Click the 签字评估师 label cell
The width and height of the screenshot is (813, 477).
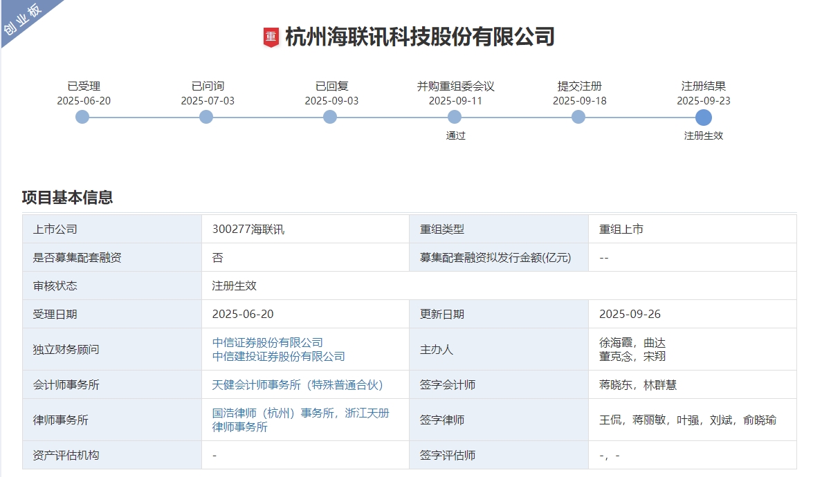[499, 456]
